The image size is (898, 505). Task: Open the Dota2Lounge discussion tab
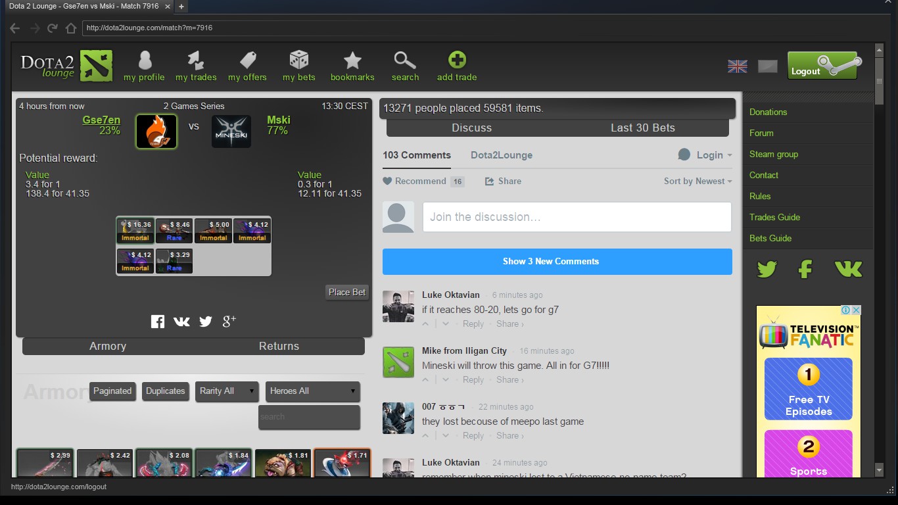(x=502, y=155)
